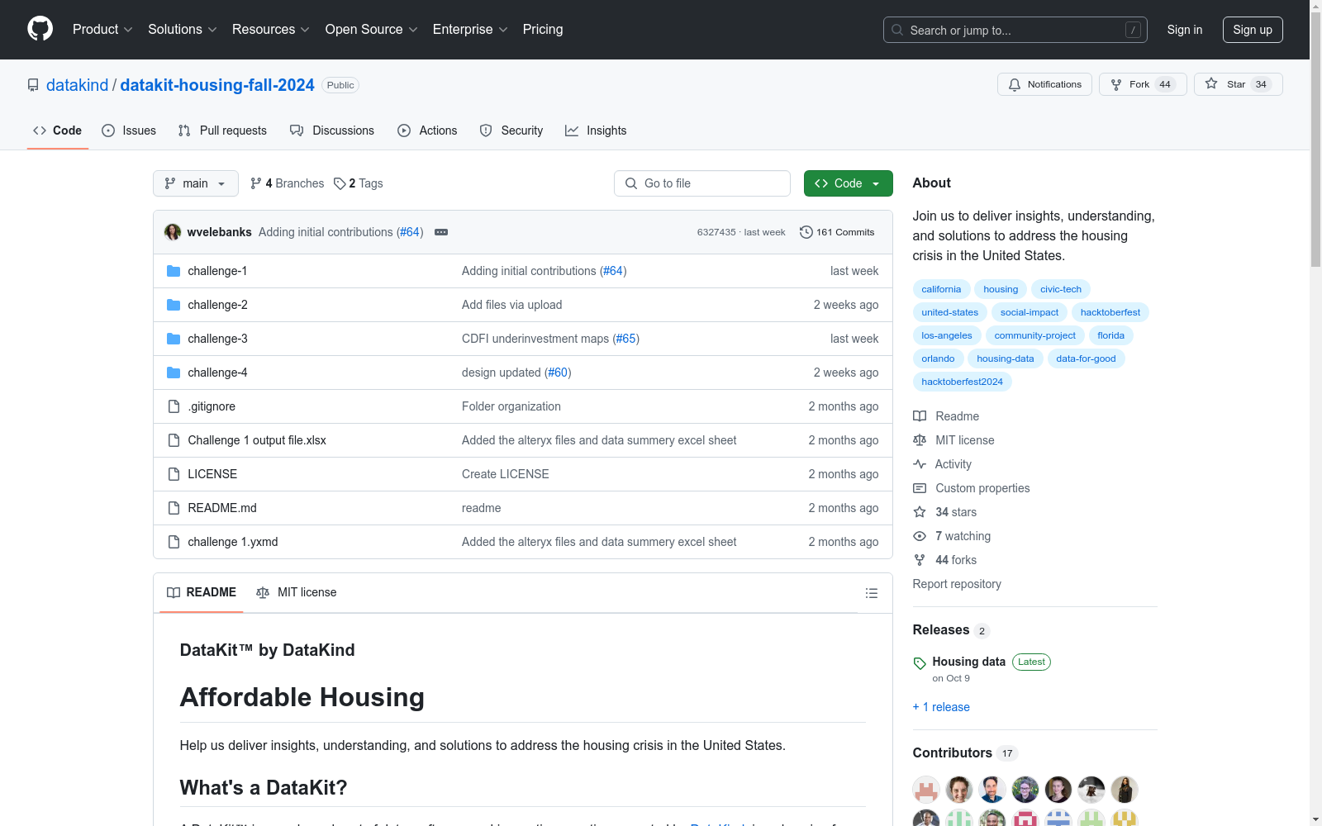Select the README tab in file viewer
The height and width of the screenshot is (826, 1322).
pyautogui.click(x=202, y=592)
